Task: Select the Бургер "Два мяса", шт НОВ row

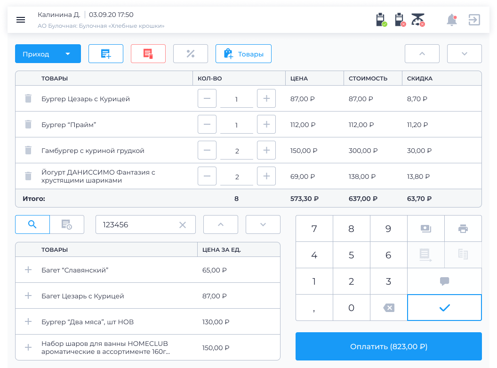Action: click(148, 322)
